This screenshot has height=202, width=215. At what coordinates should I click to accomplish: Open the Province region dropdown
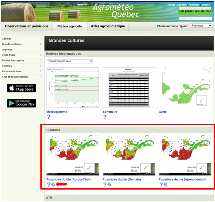point(201,26)
